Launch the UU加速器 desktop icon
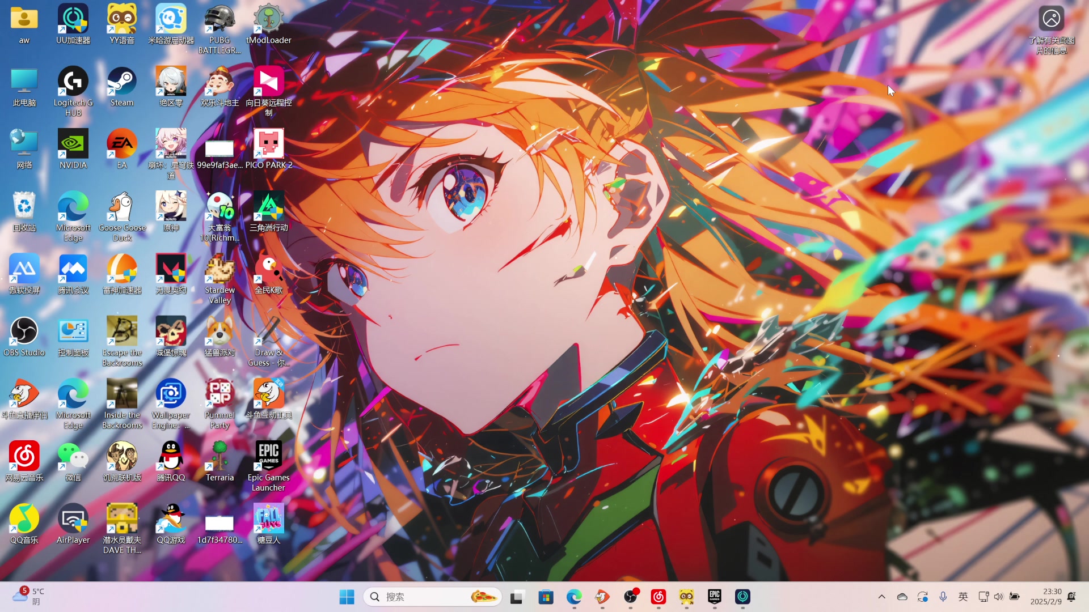The height and width of the screenshot is (612, 1089). 73,24
